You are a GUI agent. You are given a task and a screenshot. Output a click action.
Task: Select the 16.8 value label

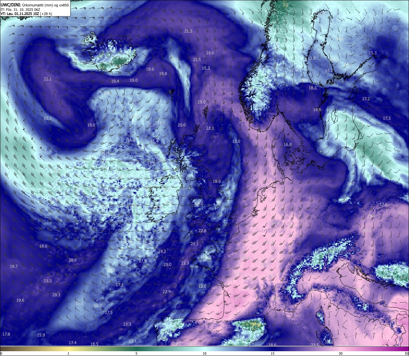point(288,144)
